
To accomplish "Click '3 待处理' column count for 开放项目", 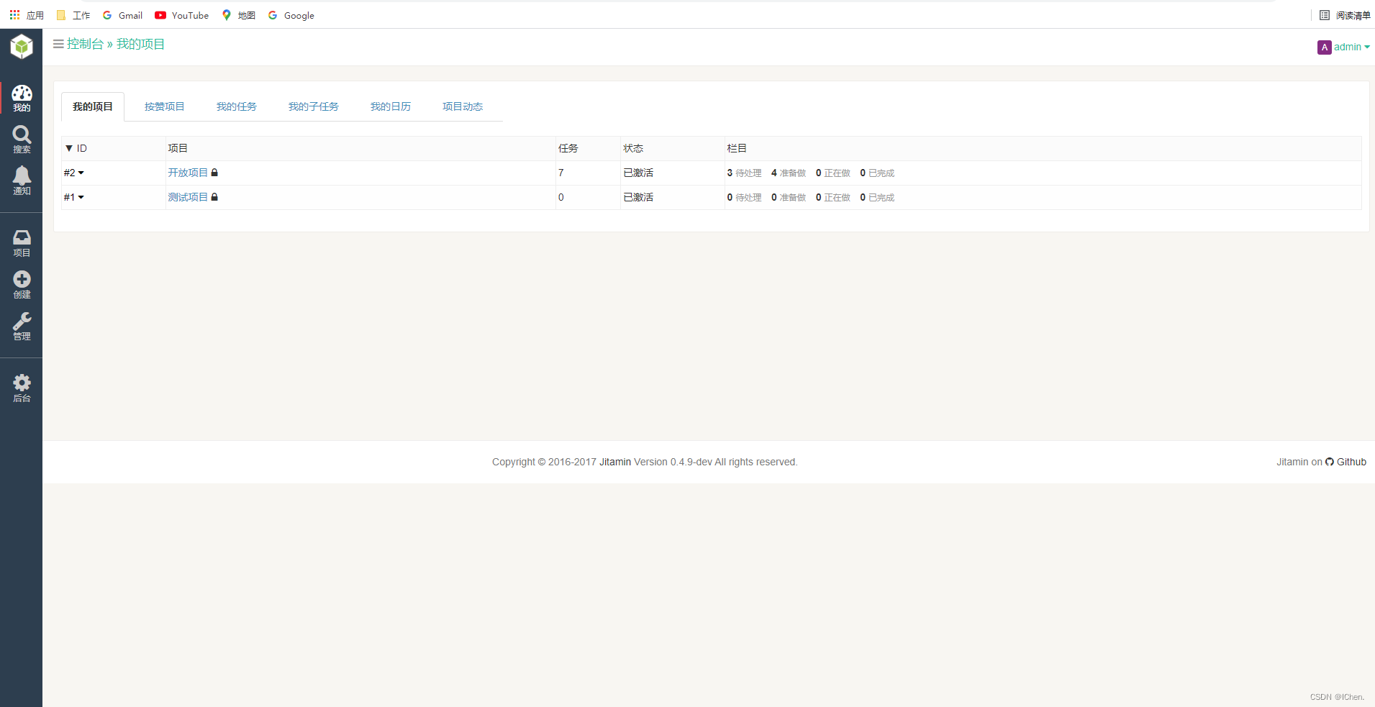I will pos(744,173).
